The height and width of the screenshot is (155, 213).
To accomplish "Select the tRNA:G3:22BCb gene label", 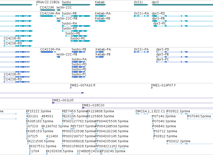I will [48, 2].
